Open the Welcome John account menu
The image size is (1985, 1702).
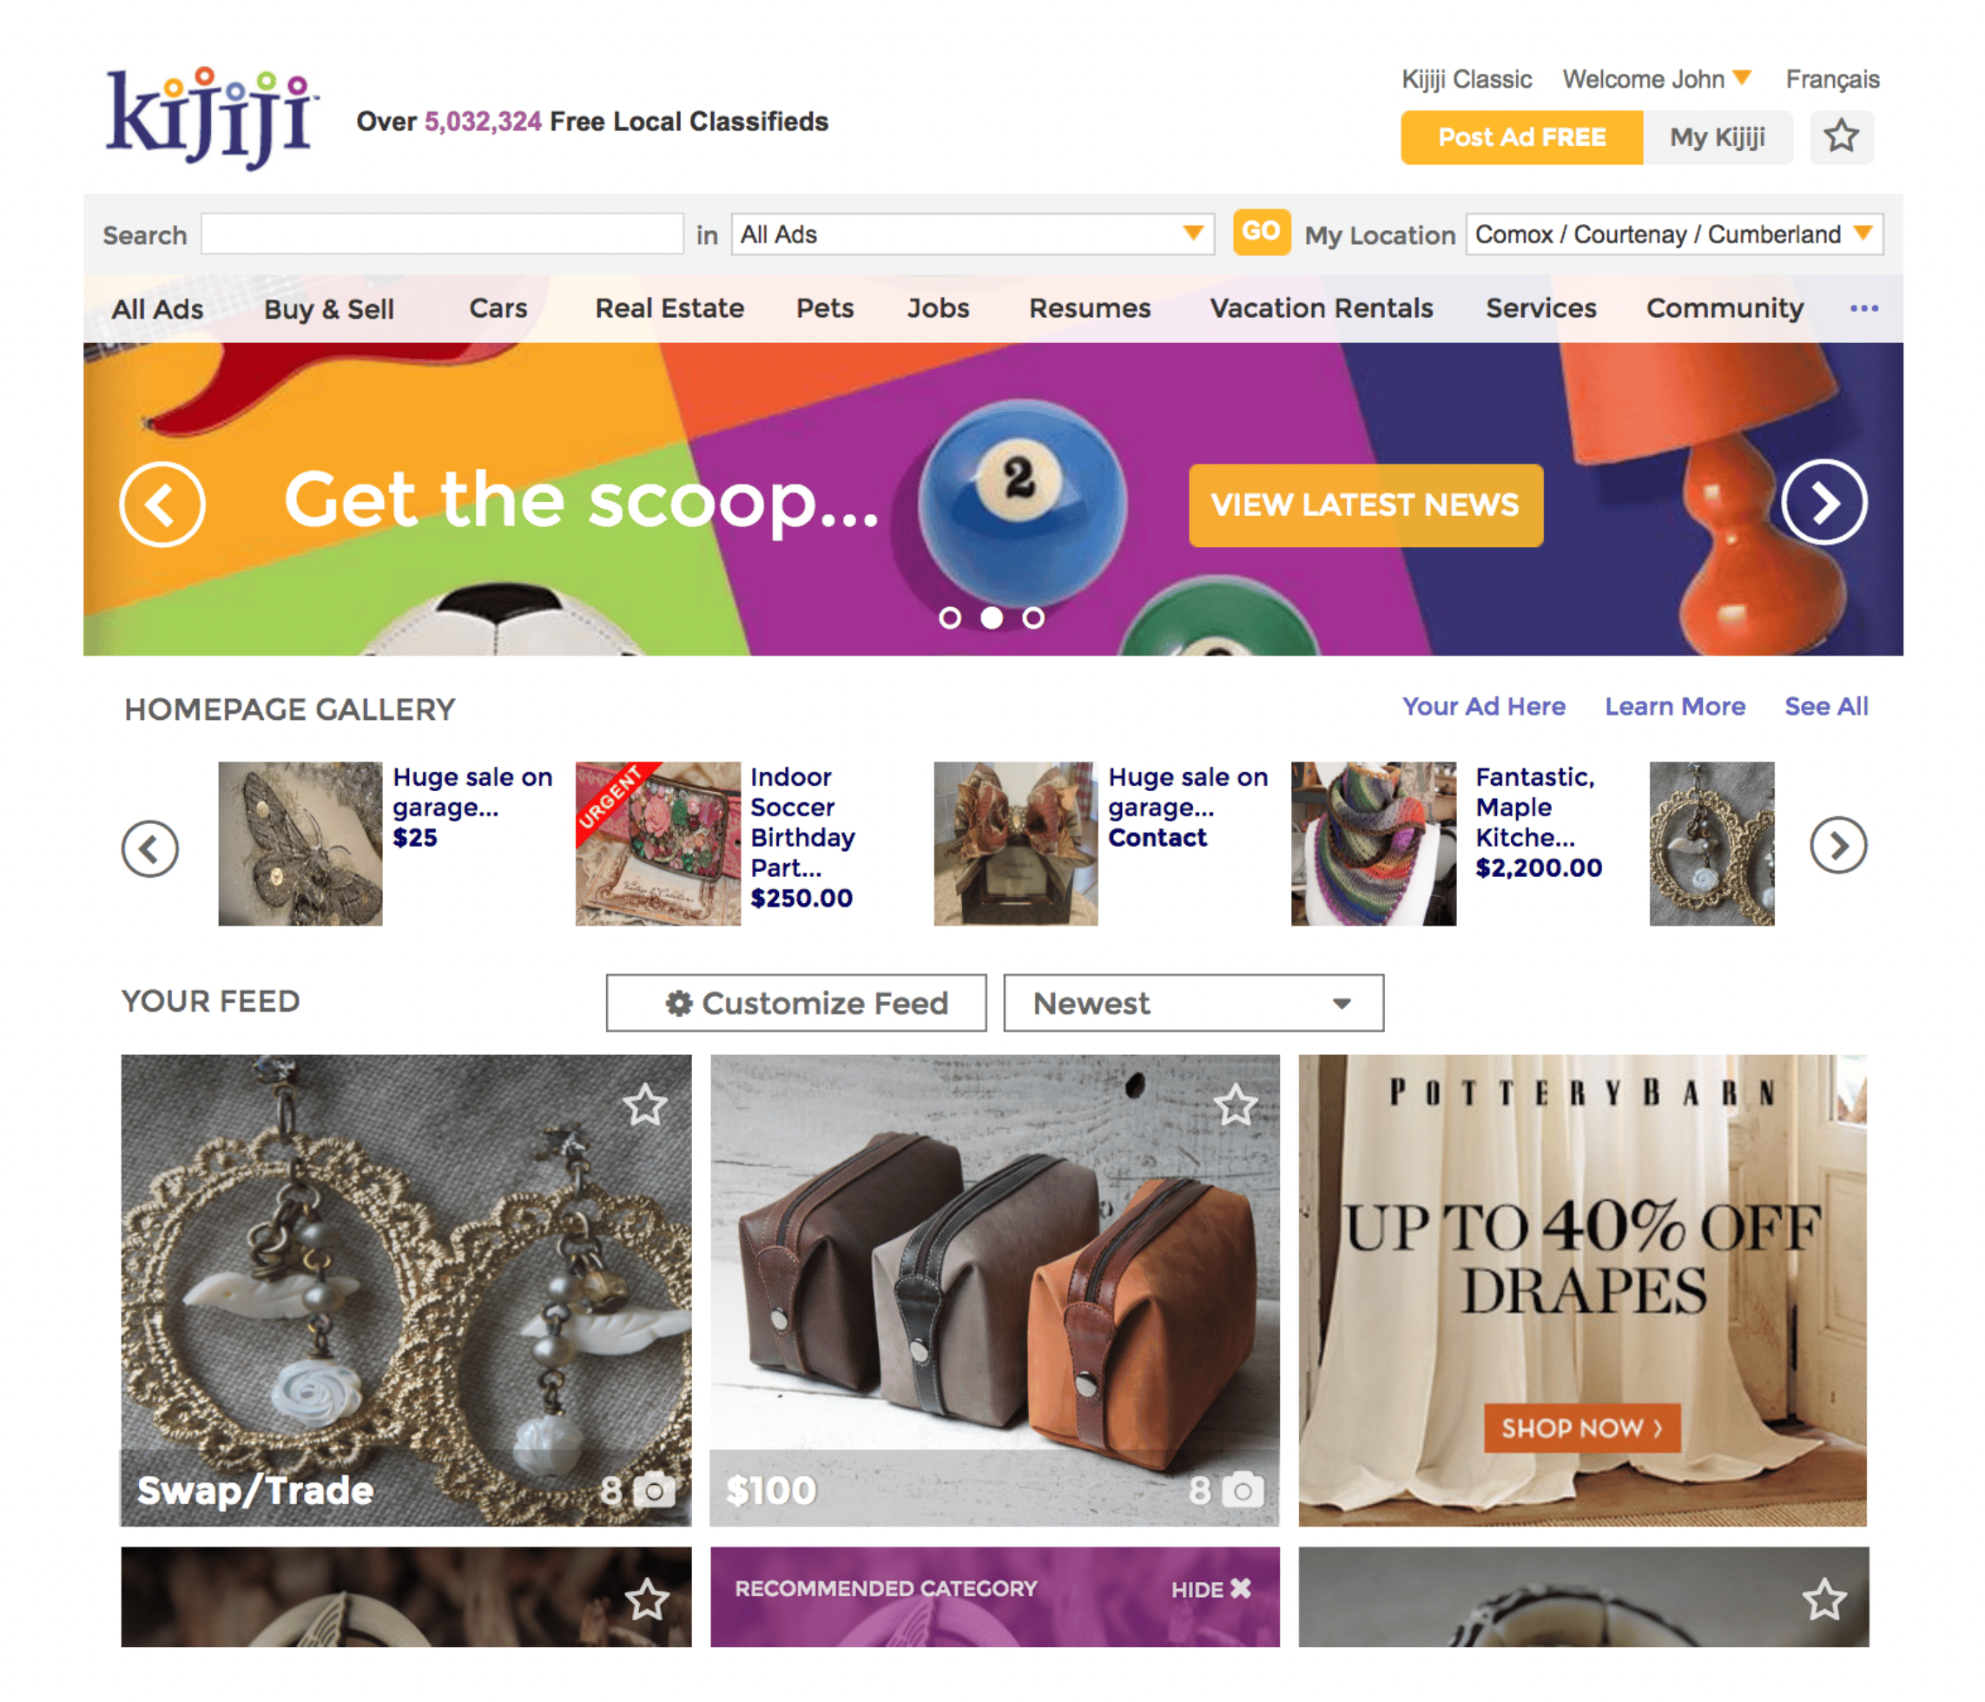[x=1657, y=78]
